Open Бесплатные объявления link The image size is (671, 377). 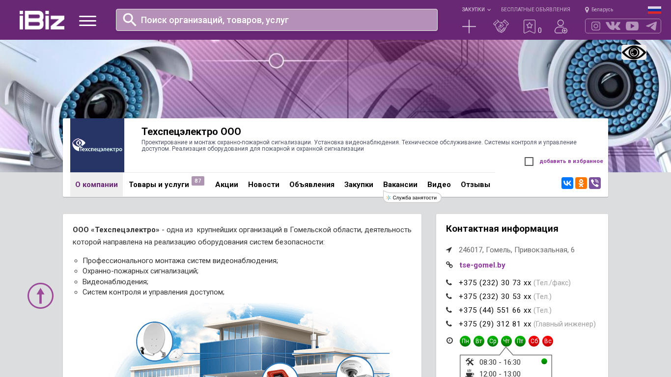[535, 10]
